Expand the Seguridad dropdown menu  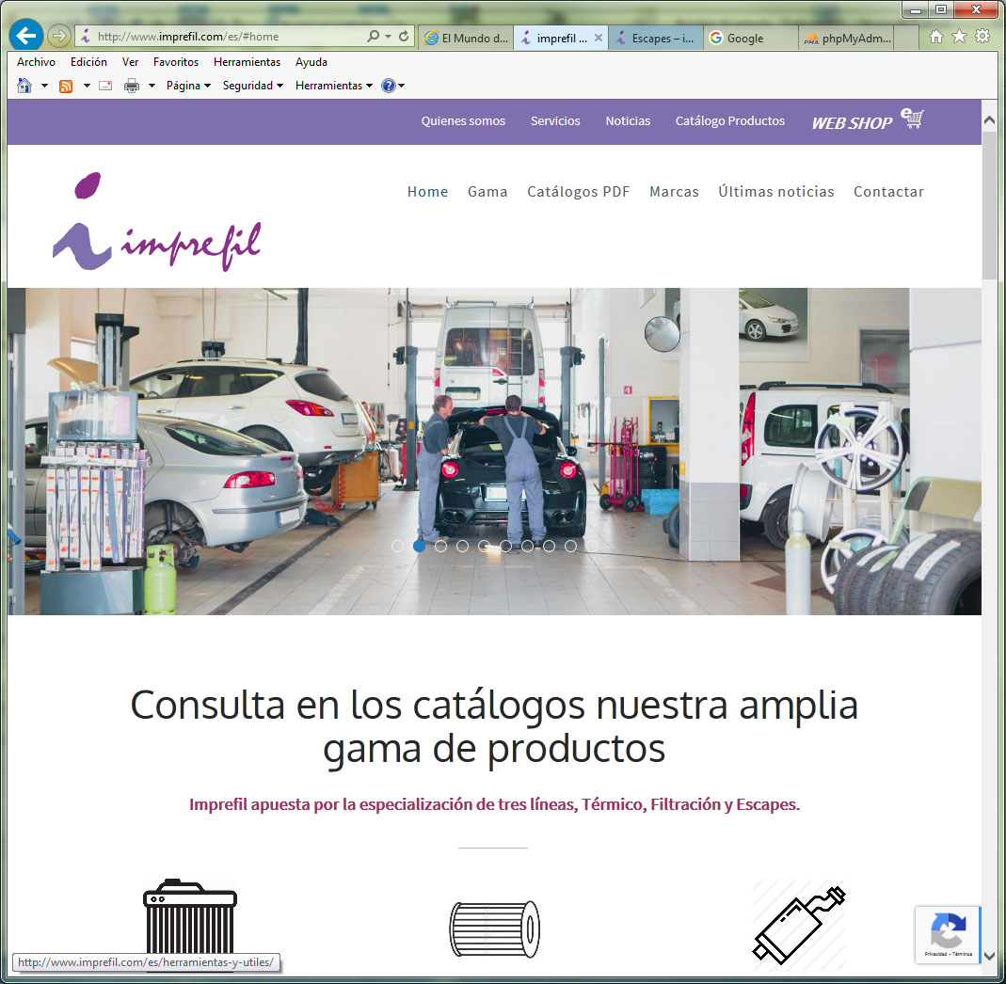(252, 86)
